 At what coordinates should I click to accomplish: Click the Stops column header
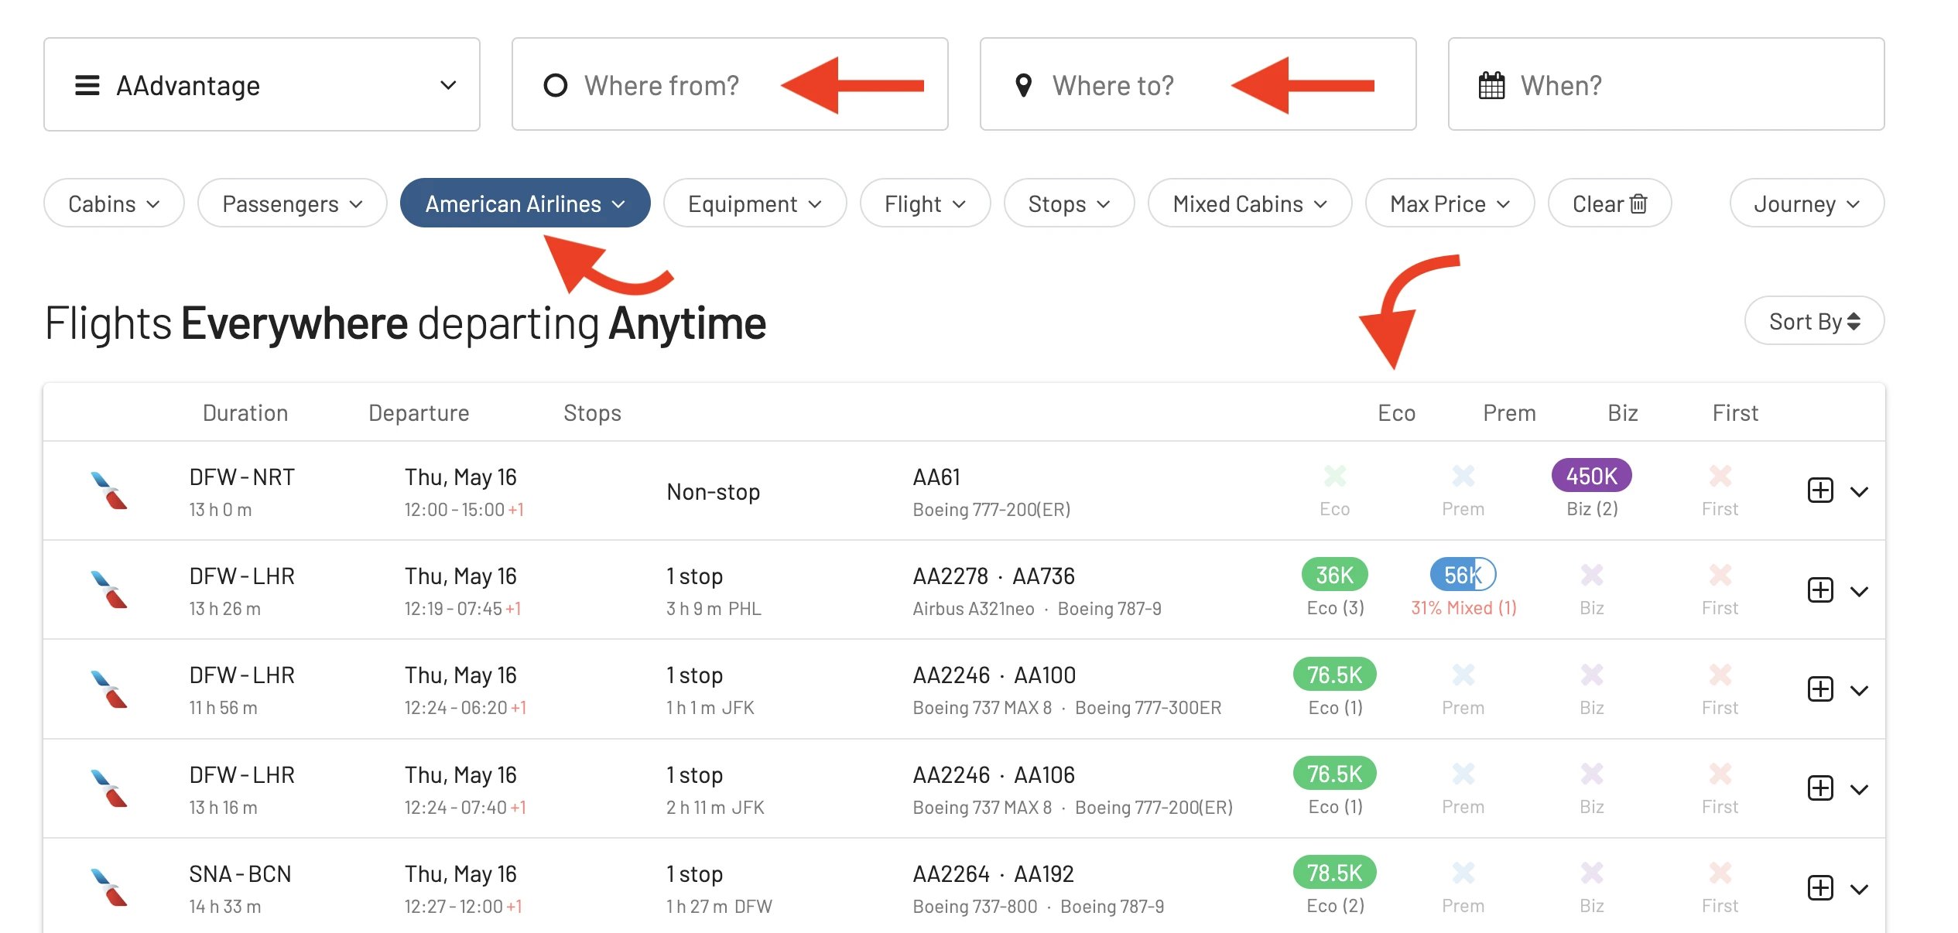[592, 413]
